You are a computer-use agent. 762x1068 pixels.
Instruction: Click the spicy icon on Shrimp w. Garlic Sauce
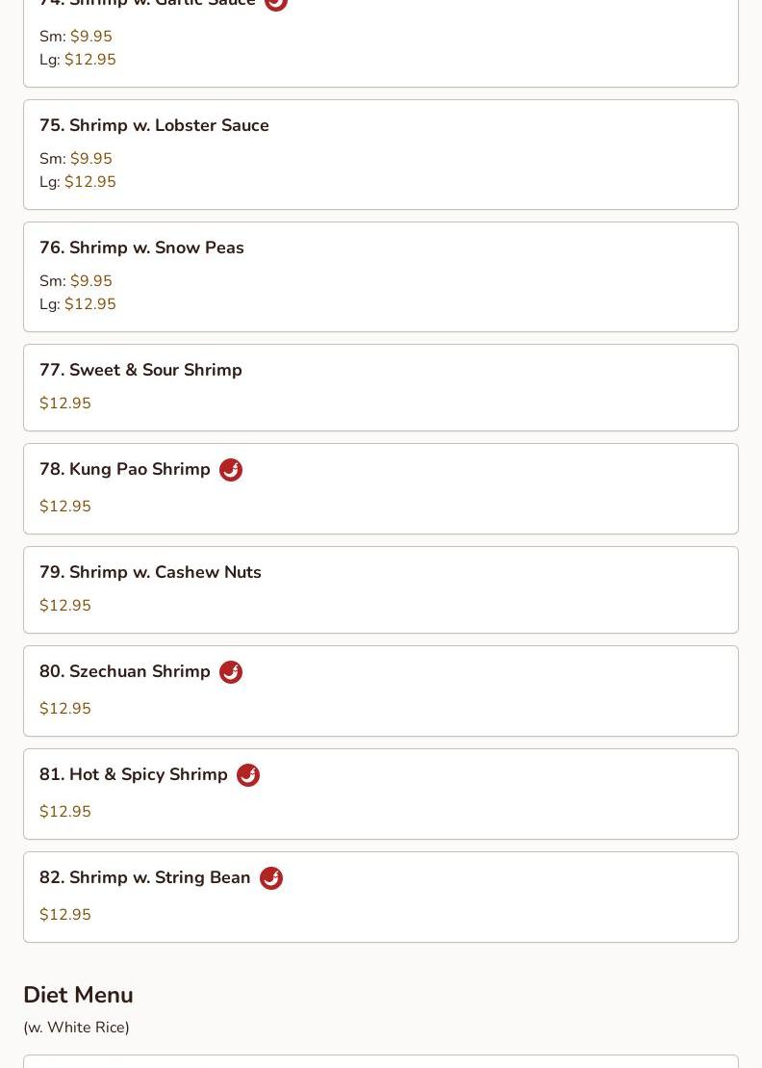[276, 4]
